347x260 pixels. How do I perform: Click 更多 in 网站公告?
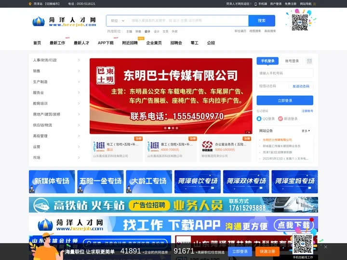click(306, 131)
